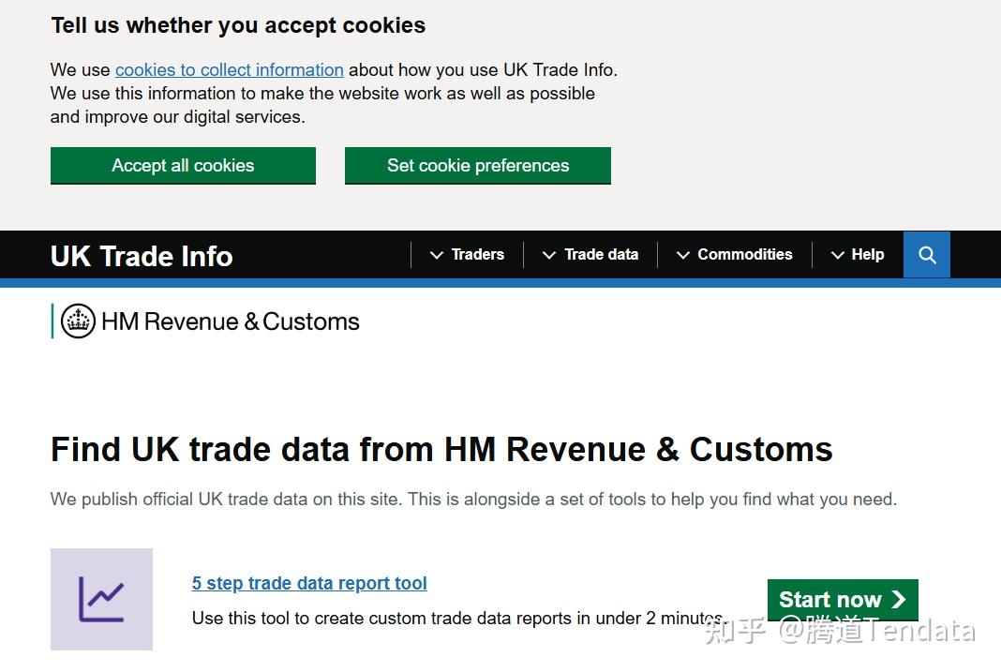
Task: Click the blue search magnifier icon
Action: (x=927, y=255)
